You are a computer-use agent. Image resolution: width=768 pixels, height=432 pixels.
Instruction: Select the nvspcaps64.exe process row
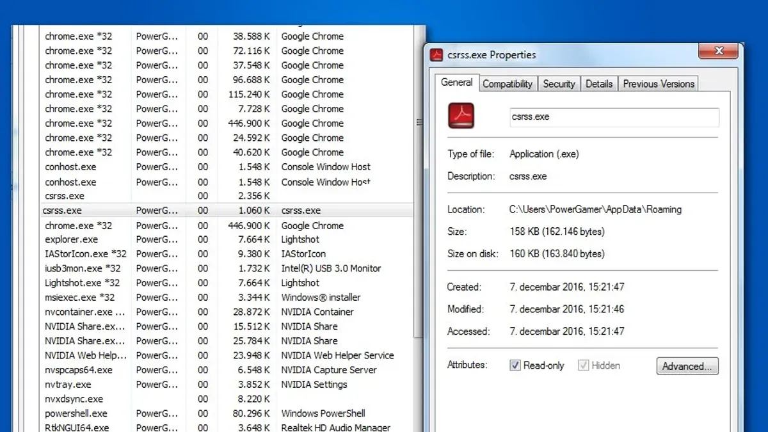click(x=227, y=370)
